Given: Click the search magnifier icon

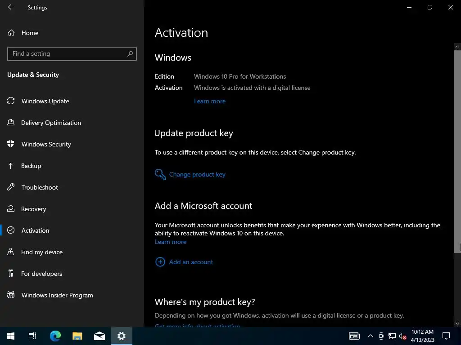Looking at the screenshot, I should click(x=130, y=54).
